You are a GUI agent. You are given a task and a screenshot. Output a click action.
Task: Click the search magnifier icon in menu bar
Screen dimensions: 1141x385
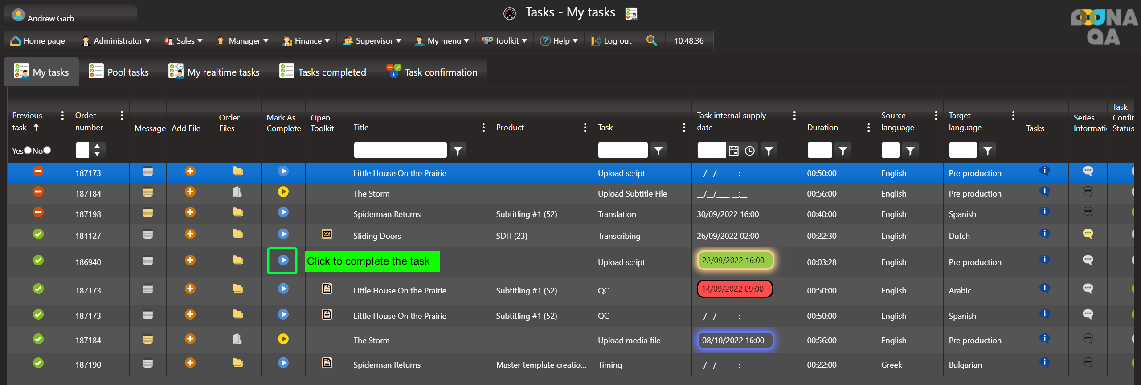click(651, 40)
